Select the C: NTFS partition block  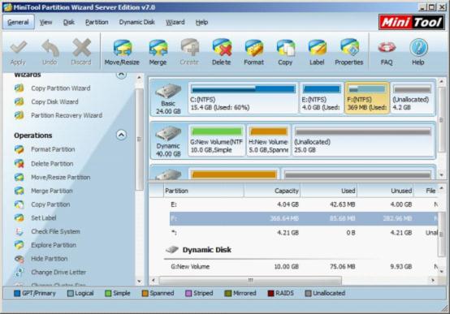243,98
